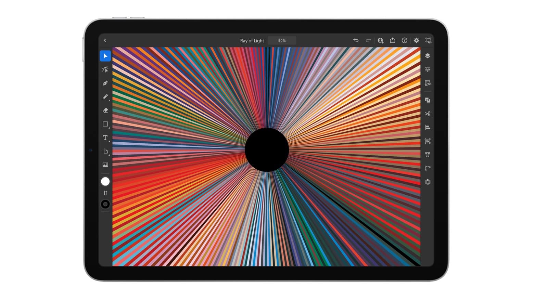The height and width of the screenshot is (300, 534).
Task: Undo the last action
Action: pyautogui.click(x=356, y=40)
